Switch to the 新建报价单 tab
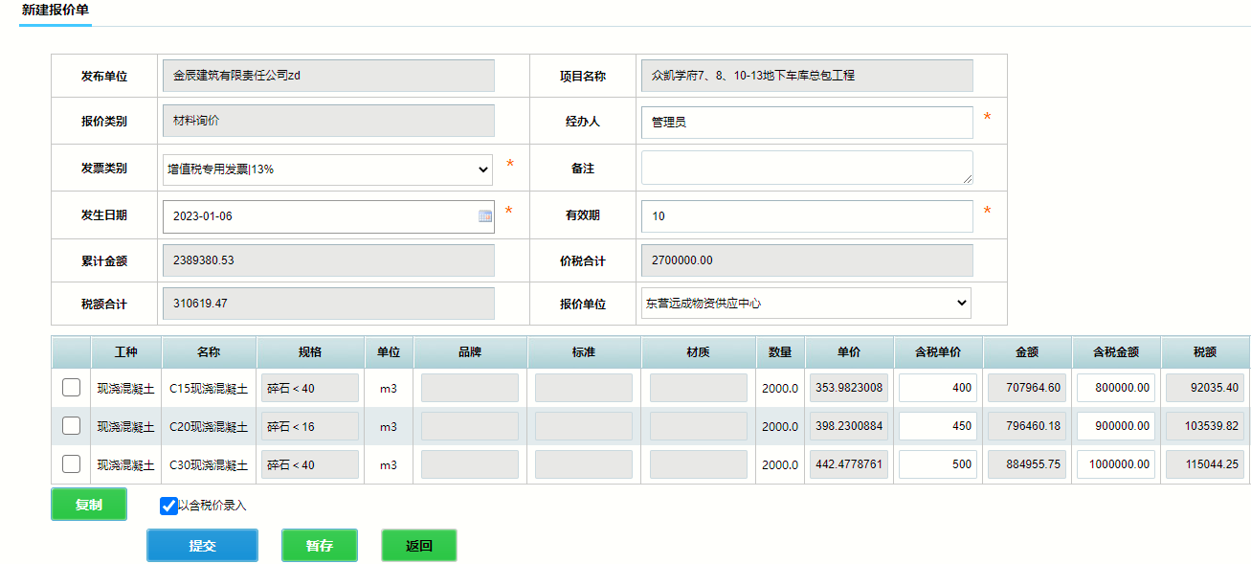This screenshot has height=564, width=1251. [x=56, y=10]
